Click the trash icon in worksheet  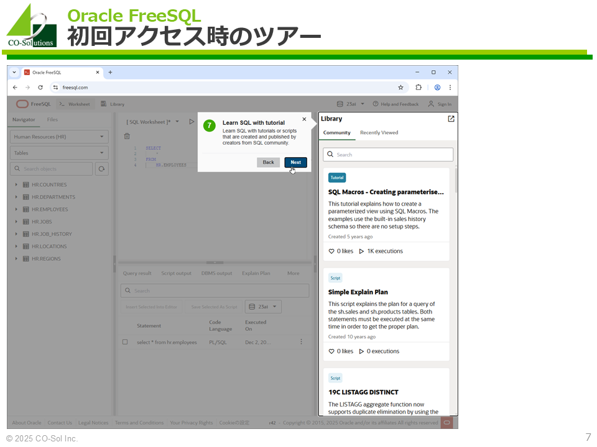point(127,136)
